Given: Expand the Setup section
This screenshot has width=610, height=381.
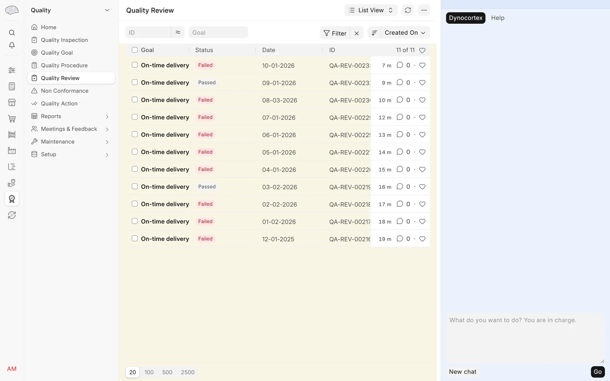Looking at the screenshot, I should coord(71,154).
